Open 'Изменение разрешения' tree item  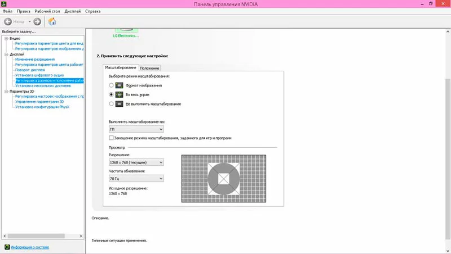[x=35, y=60]
